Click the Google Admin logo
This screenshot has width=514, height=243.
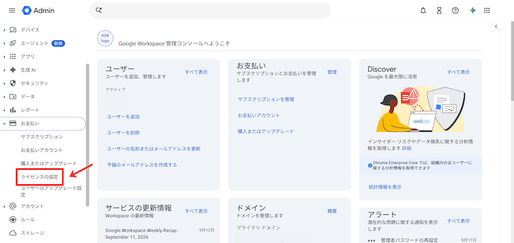pos(38,10)
